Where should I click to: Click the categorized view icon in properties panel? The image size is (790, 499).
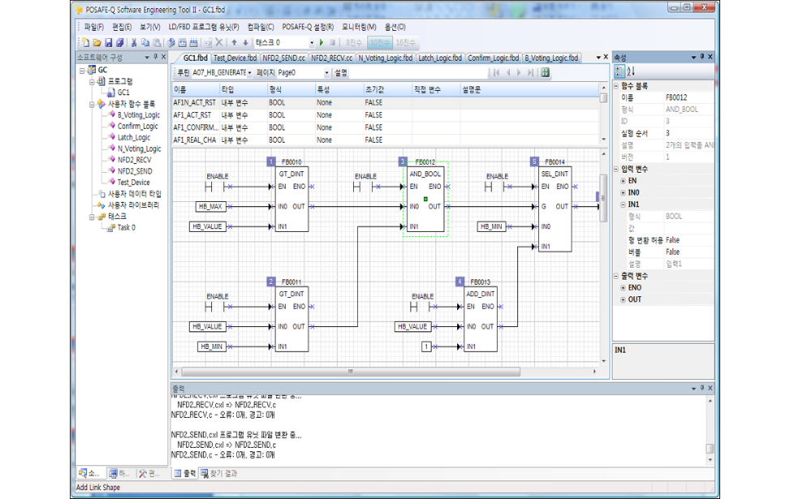click(x=620, y=72)
